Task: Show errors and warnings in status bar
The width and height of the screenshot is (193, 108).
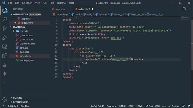Action: click(13, 106)
